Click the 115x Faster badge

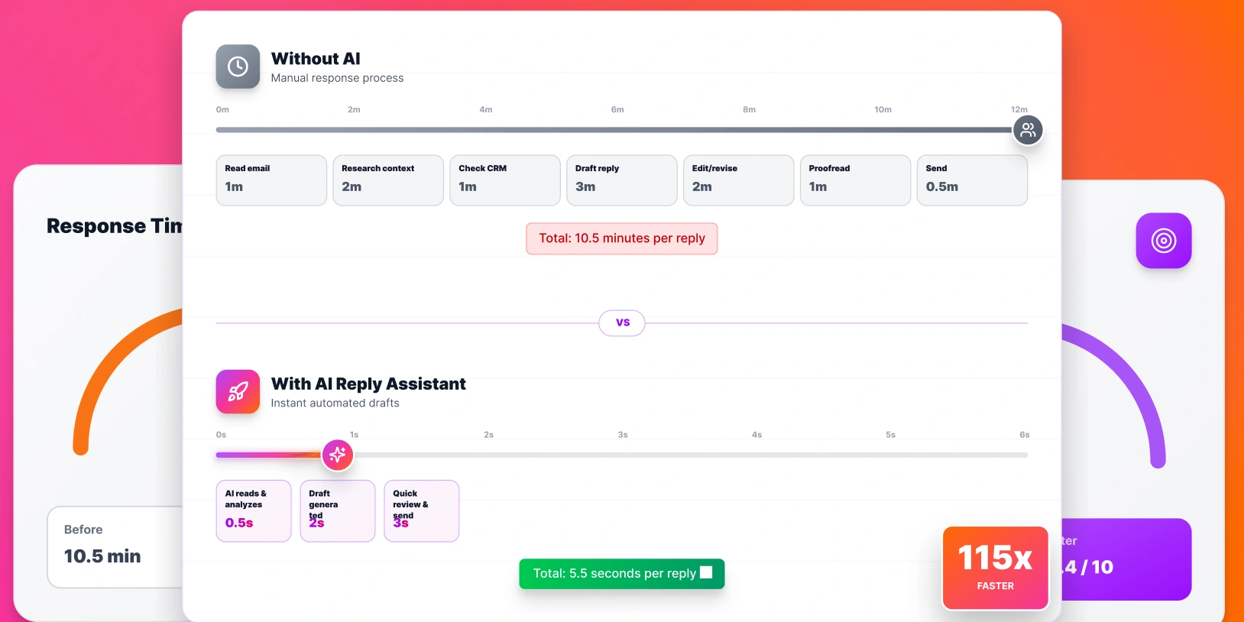[995, 568]
